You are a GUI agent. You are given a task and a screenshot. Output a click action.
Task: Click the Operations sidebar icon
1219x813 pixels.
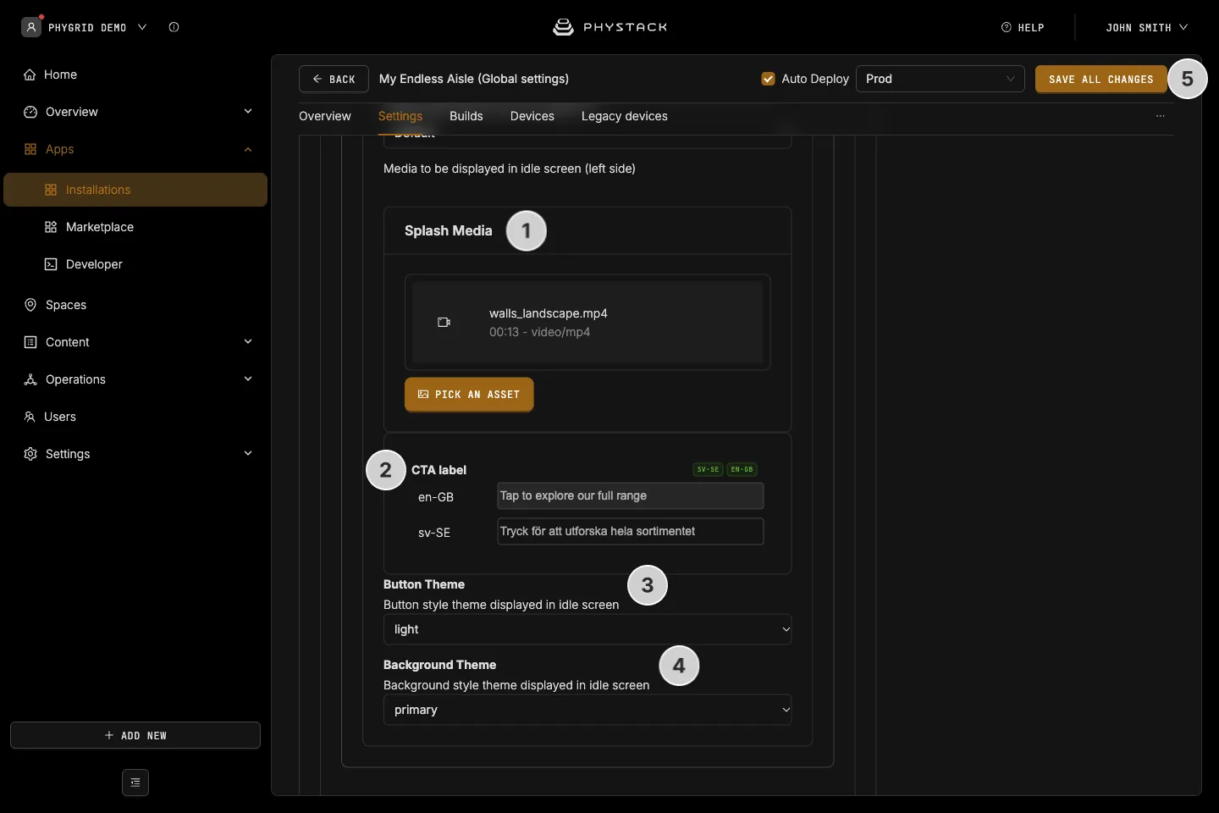click(x=30, y=379)
